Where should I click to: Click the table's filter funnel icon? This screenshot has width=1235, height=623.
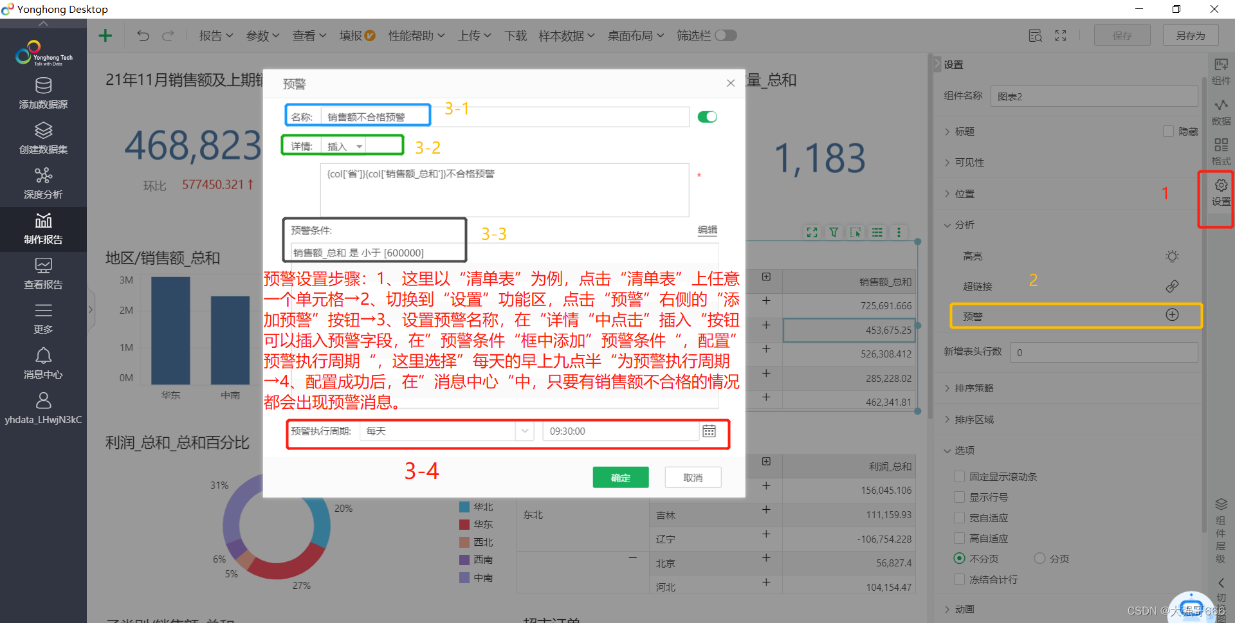(834, 232)
